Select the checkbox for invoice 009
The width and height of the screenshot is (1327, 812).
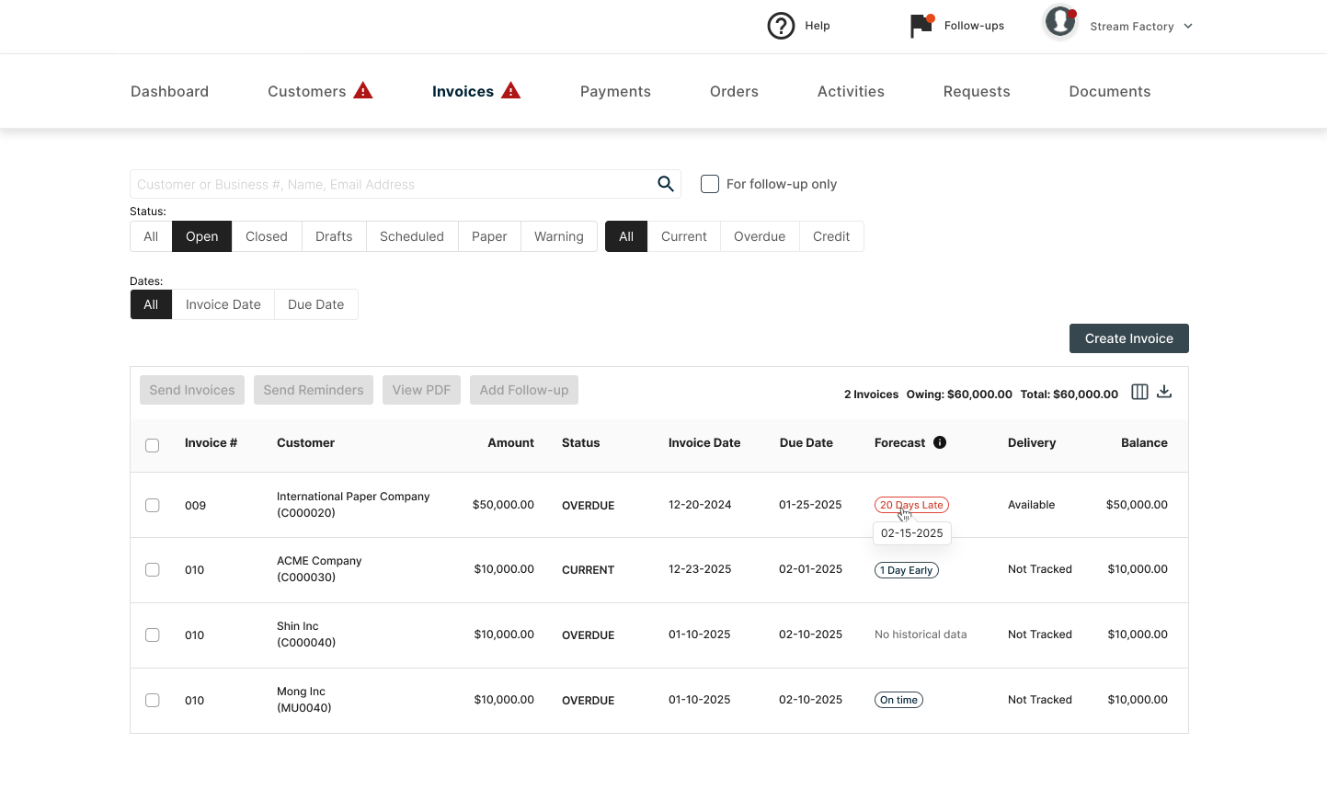click(153, 505)
